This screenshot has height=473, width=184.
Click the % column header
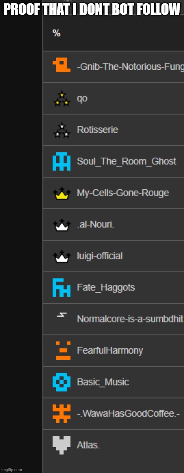56,33
